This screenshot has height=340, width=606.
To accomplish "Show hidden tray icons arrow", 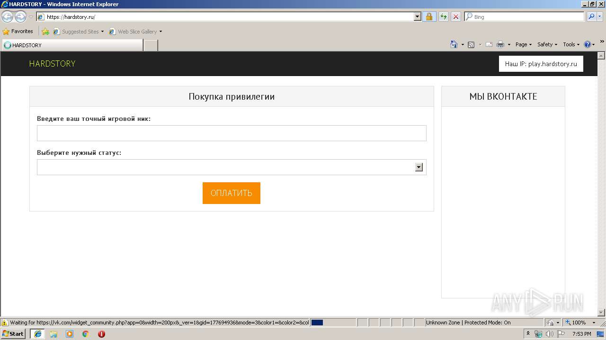I will [528, 333].
